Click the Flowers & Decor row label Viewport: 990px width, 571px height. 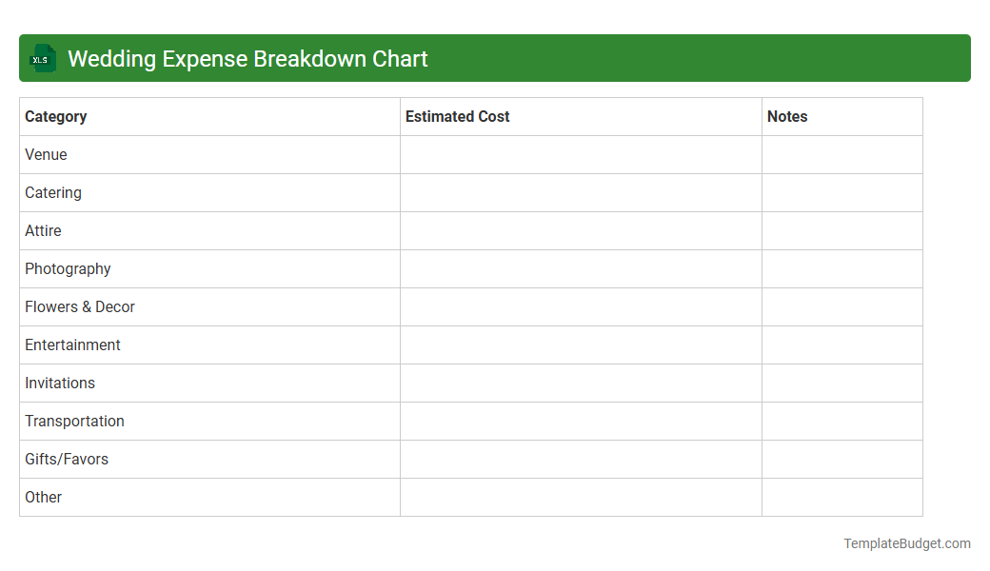[80, 306]
